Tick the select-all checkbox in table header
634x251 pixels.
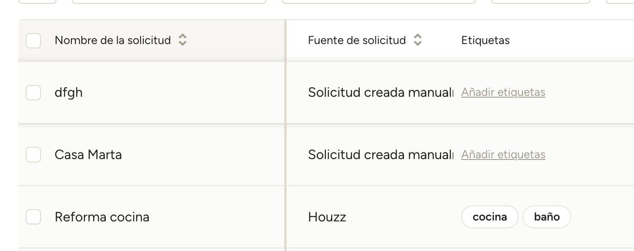point(34,41)
